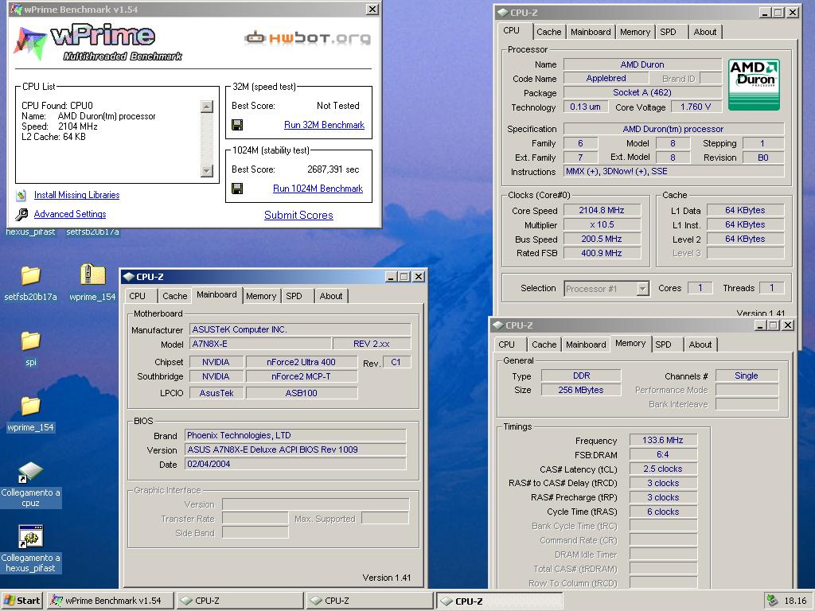The image size is (815, 611).
Task: Click the CPU-Z Mainboard window title icon
Action: click(x=129, y=277)
